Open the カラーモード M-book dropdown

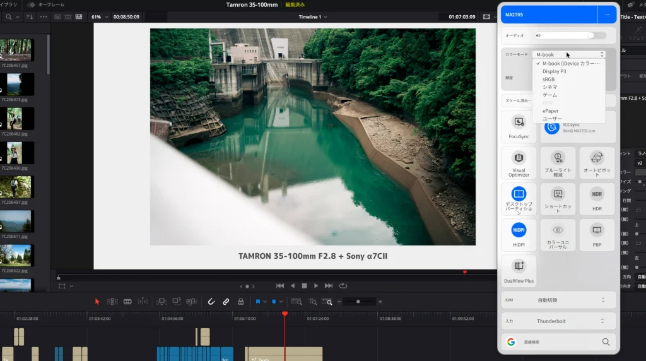(x=569, y=54)
